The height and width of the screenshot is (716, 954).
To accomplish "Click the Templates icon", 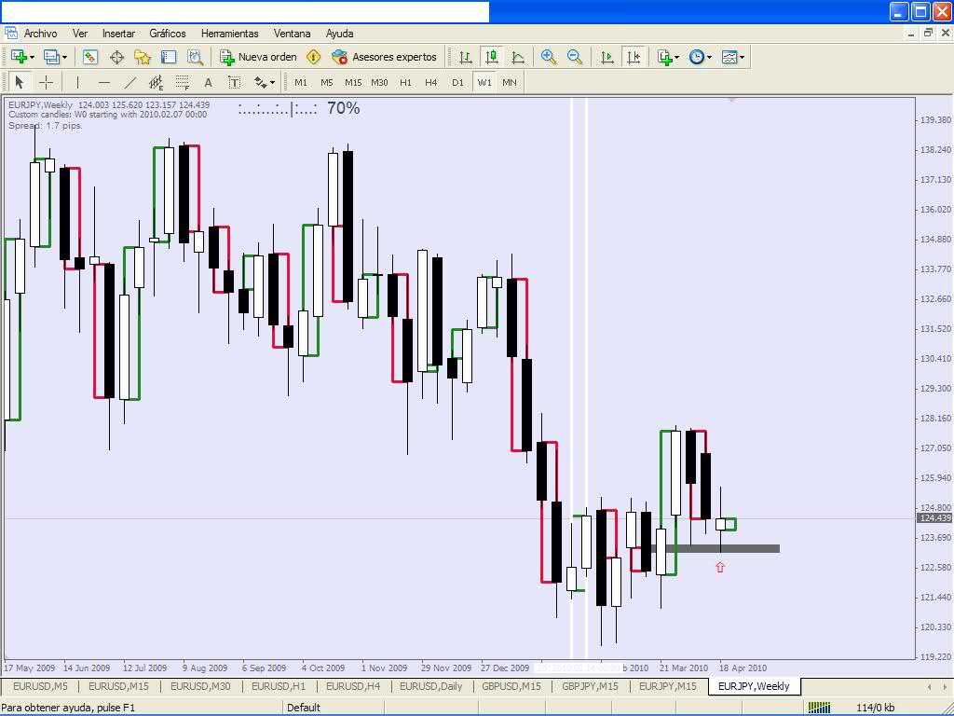I will click(729, 57).
